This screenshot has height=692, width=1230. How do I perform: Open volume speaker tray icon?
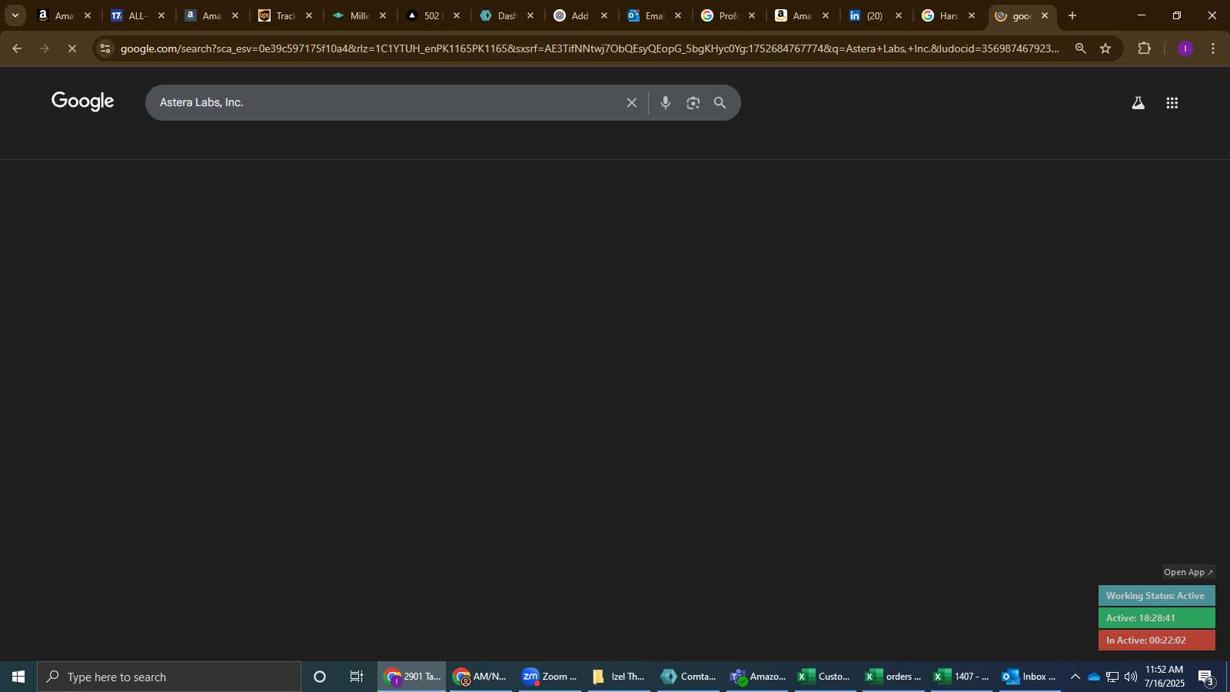[1131, 677]
